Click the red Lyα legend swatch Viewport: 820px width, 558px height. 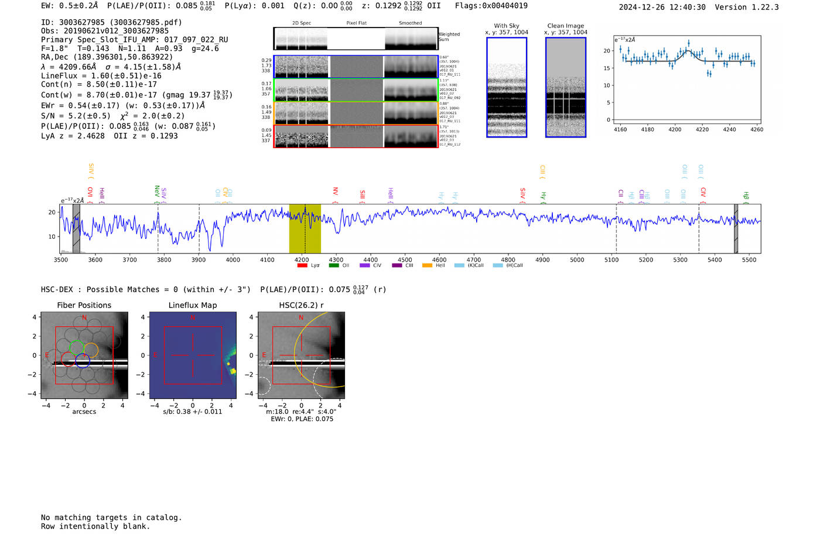pyautogui.click(x=302, y=265)
